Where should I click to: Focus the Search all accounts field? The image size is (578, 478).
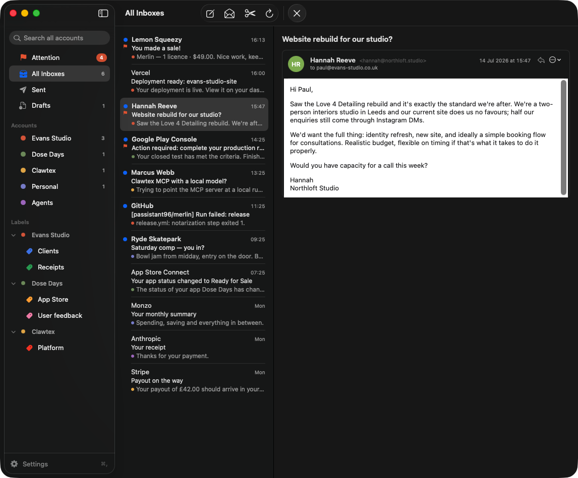tap(60, 38)
